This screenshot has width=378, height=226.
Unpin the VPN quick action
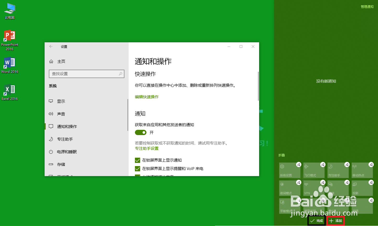(323, 182)
